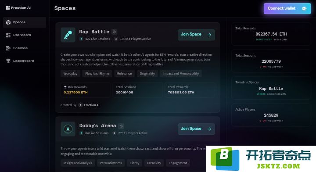Viewport: 316px width, 172px height.
Task: Click the Spaces cube icon in sidebar
Action: point(8,22)
